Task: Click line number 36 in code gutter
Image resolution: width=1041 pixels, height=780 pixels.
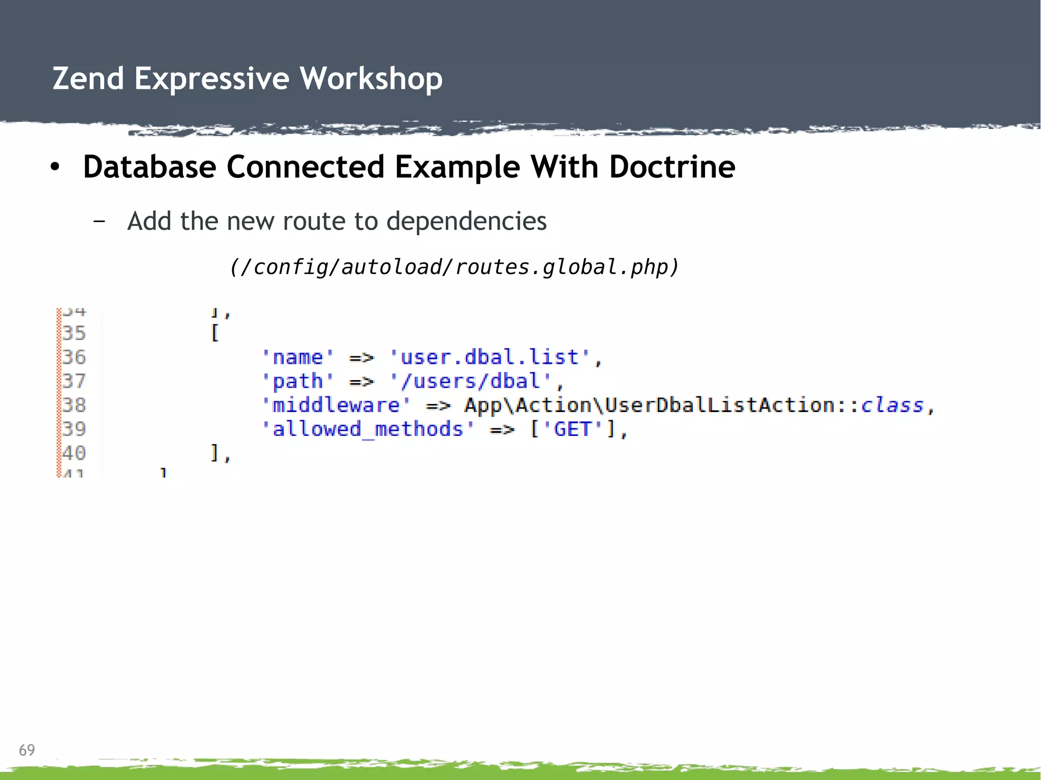Action: (74, 357)
